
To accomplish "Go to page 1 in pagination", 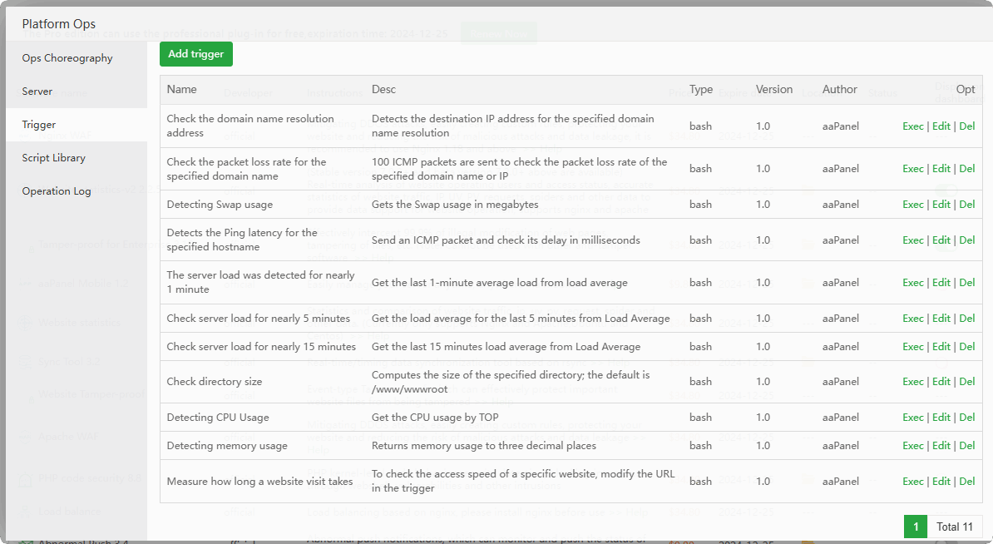I will [x=916, y=527].
